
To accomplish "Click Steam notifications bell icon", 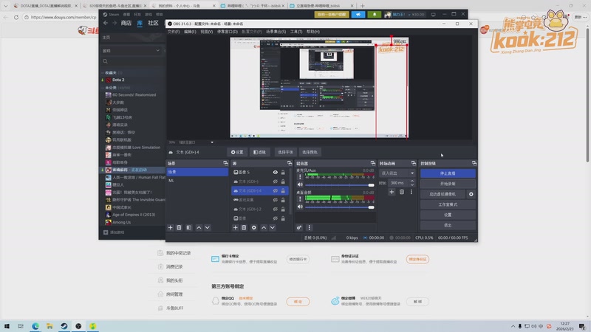I will pos(375,14).
